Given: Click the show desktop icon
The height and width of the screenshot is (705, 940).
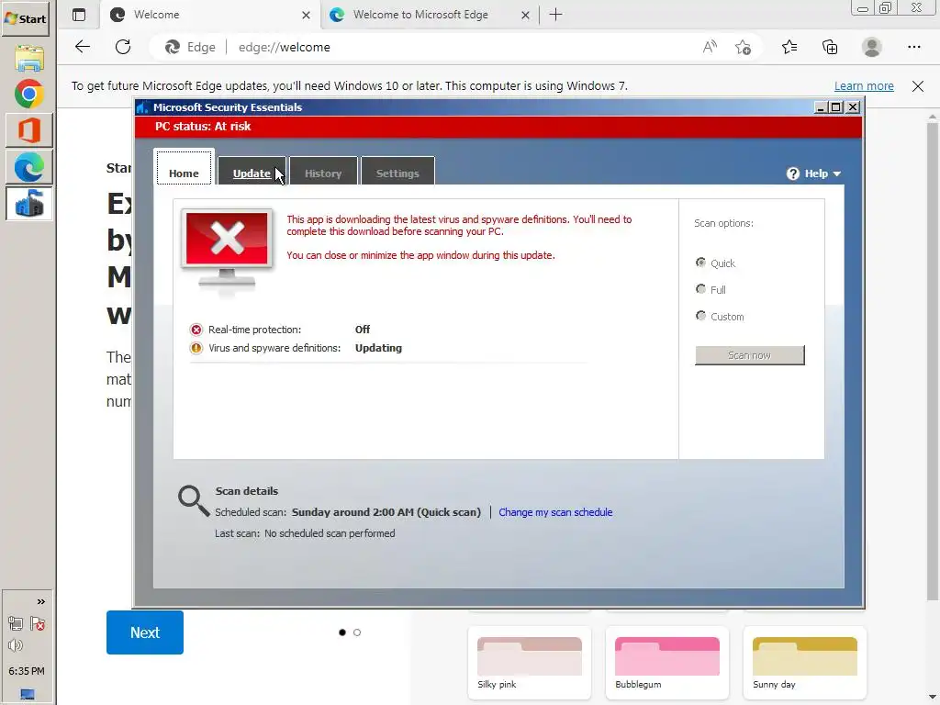Looking at the screenshot, I should click(27, 694).
